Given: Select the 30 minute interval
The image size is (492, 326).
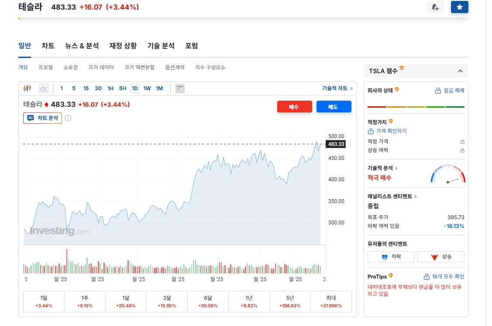Looking at the screenshot, I should click(98, 88).
